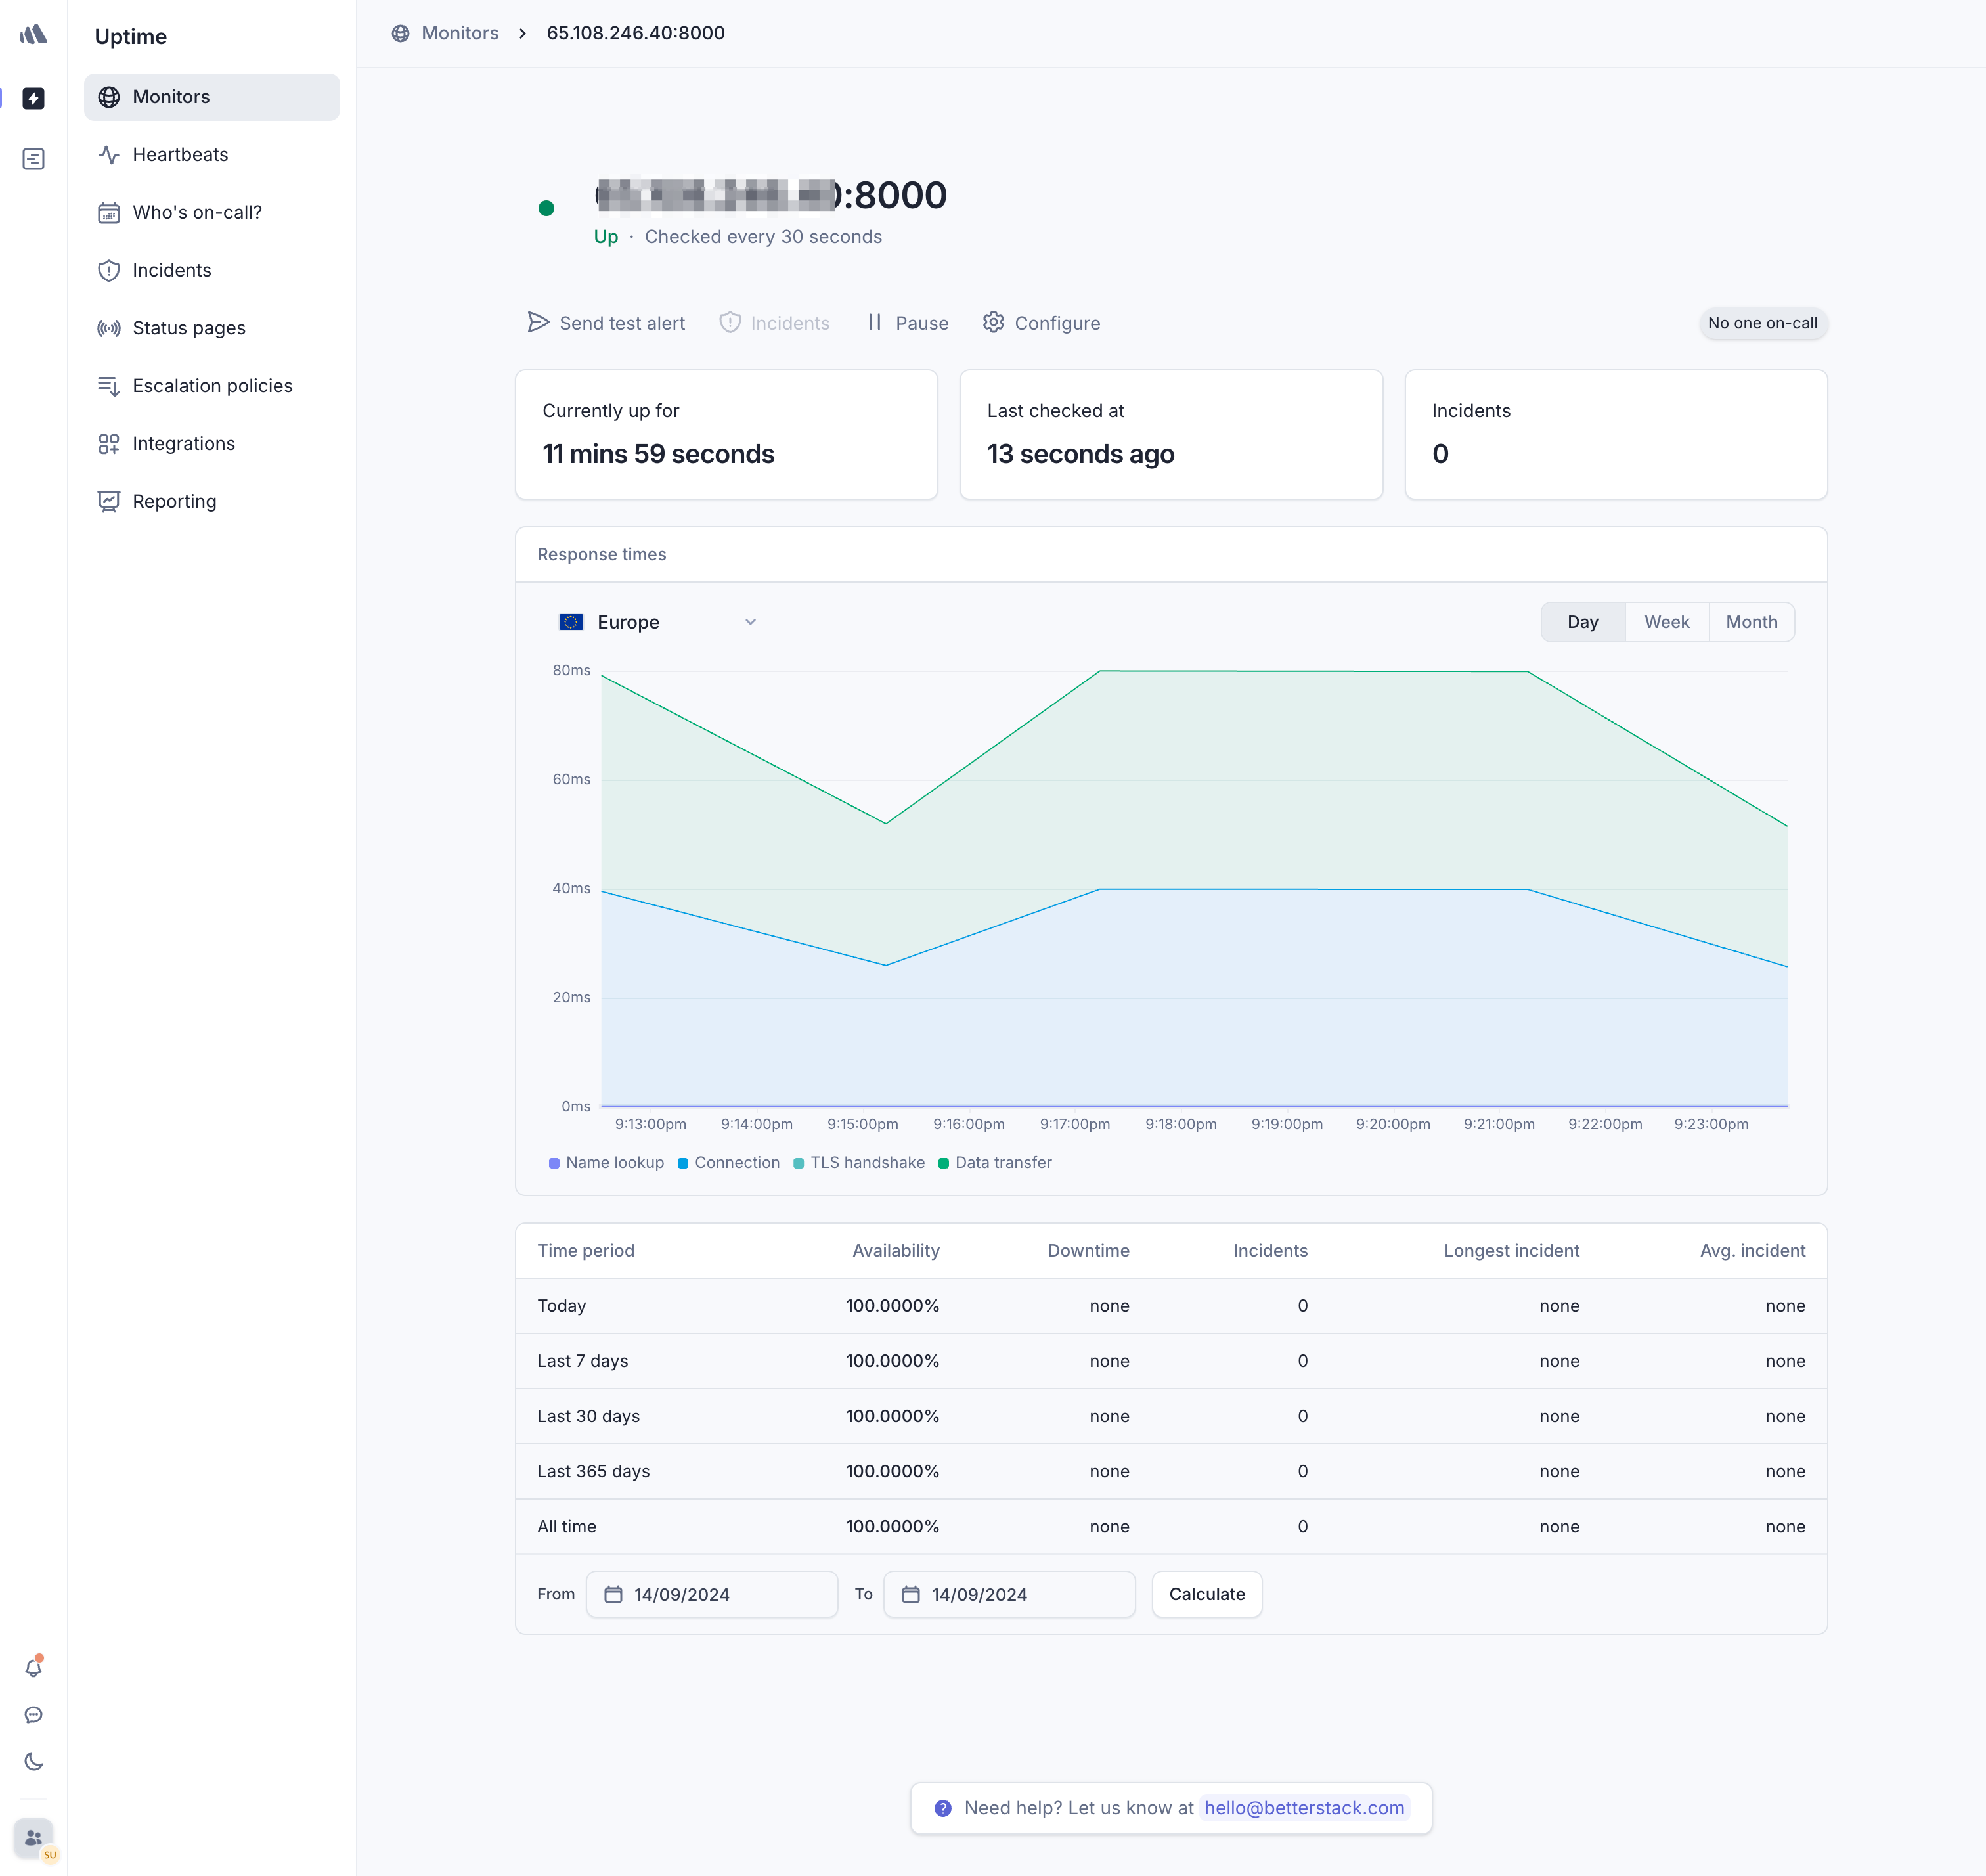Switch response times to Month view
Screen dimensions: 1986x1876
click(1751, 621)
